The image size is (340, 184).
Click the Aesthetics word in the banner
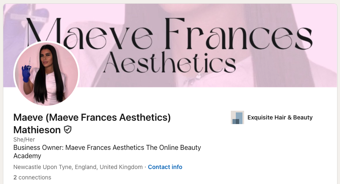pos(169,62)
